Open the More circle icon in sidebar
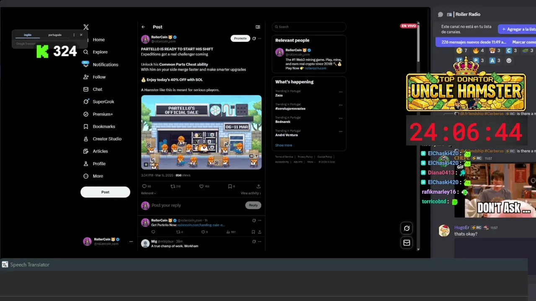536x301 pixels. click(86, 176)
